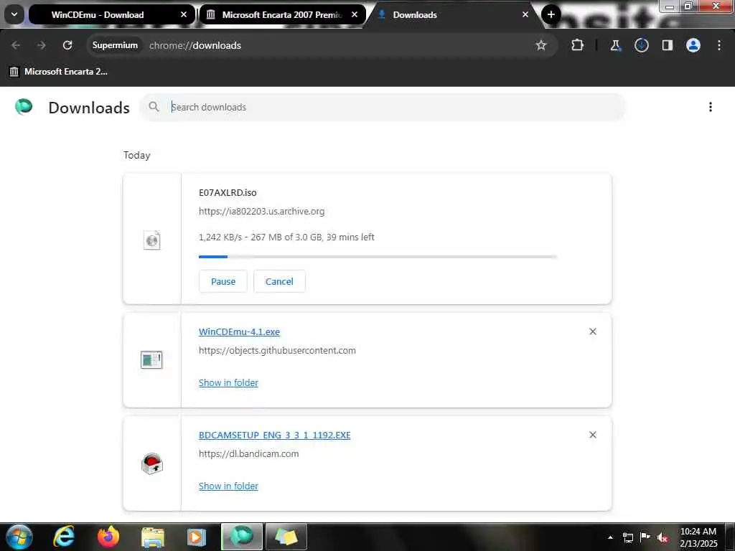Image resolution: width=735 pixels, height=551 pixels.
Task: Toggle the side panel icon
Action: tap(667, 45)
